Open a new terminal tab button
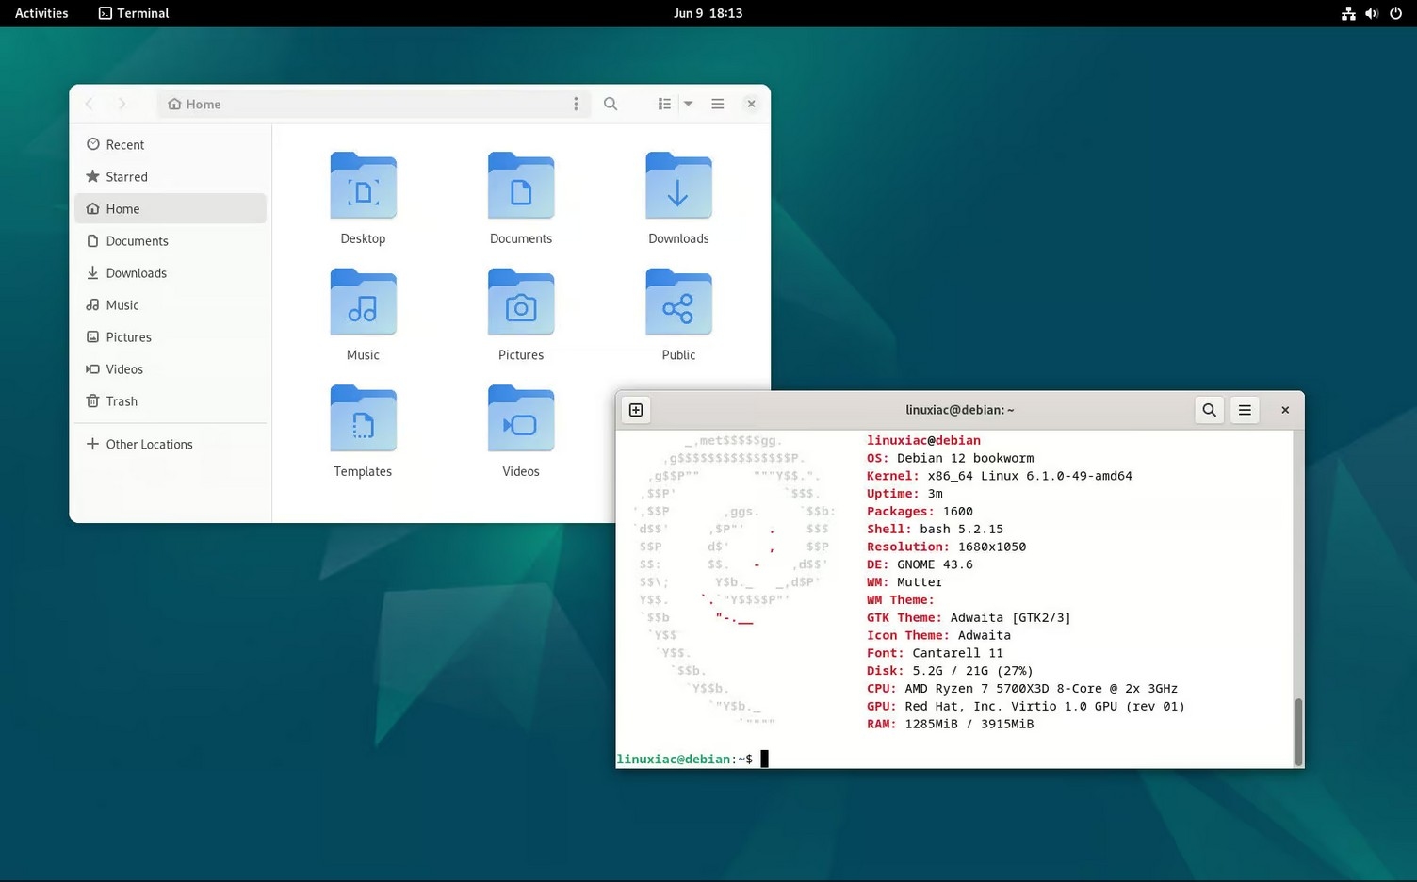This screenshot has width=1417, height=882. point(636,410)
